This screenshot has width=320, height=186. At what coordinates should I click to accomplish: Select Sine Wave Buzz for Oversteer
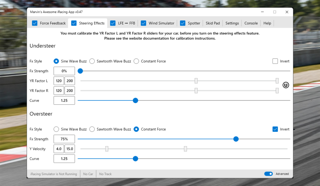point(56,129)
